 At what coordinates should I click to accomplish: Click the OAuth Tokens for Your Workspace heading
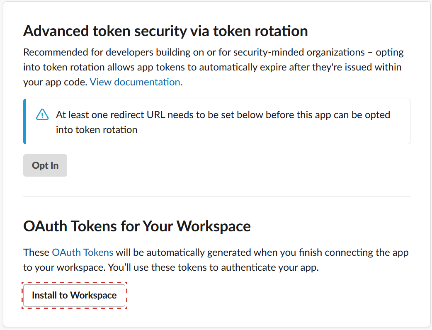click(x=137, y=226)
